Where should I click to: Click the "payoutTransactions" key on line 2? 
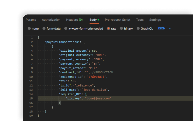[62, 42]
